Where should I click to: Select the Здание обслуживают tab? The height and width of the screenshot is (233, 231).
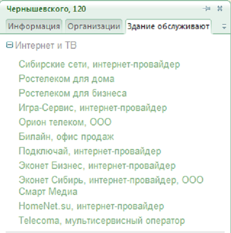click(x=168, y=27)
